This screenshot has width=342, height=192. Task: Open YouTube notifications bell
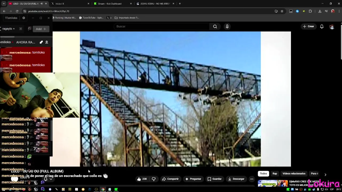(322, 26)
